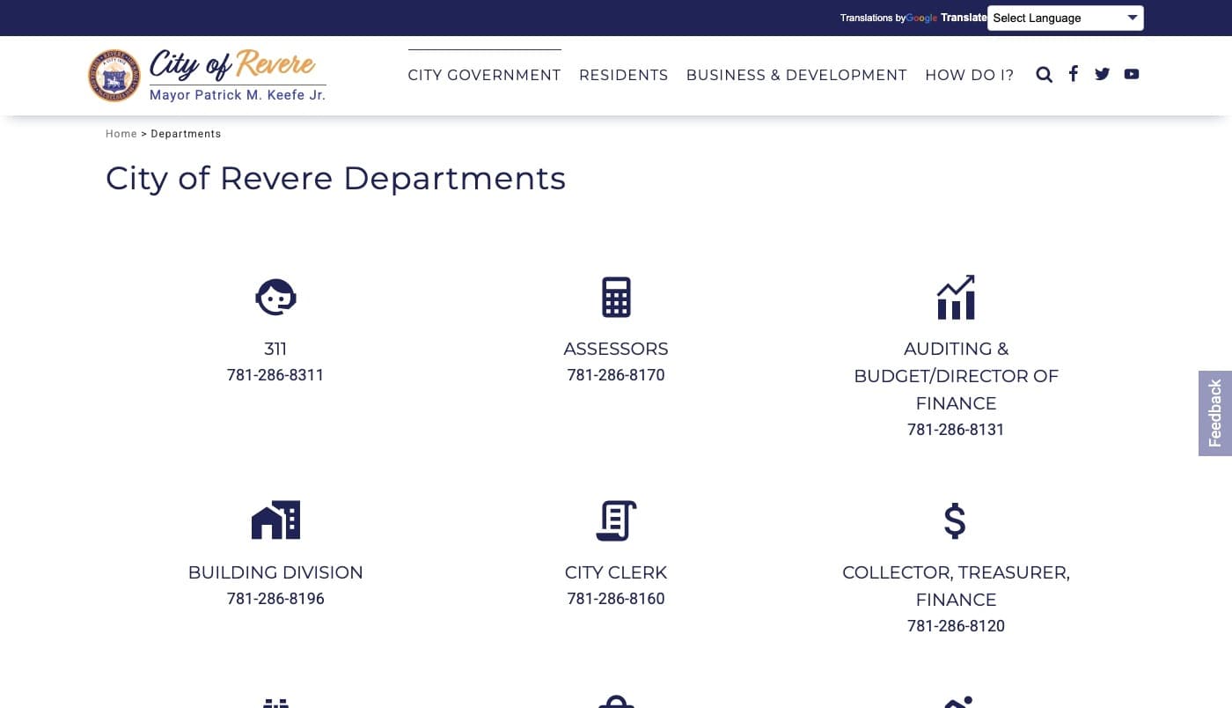Click the City of Revere logo

(x=207, y=76)
